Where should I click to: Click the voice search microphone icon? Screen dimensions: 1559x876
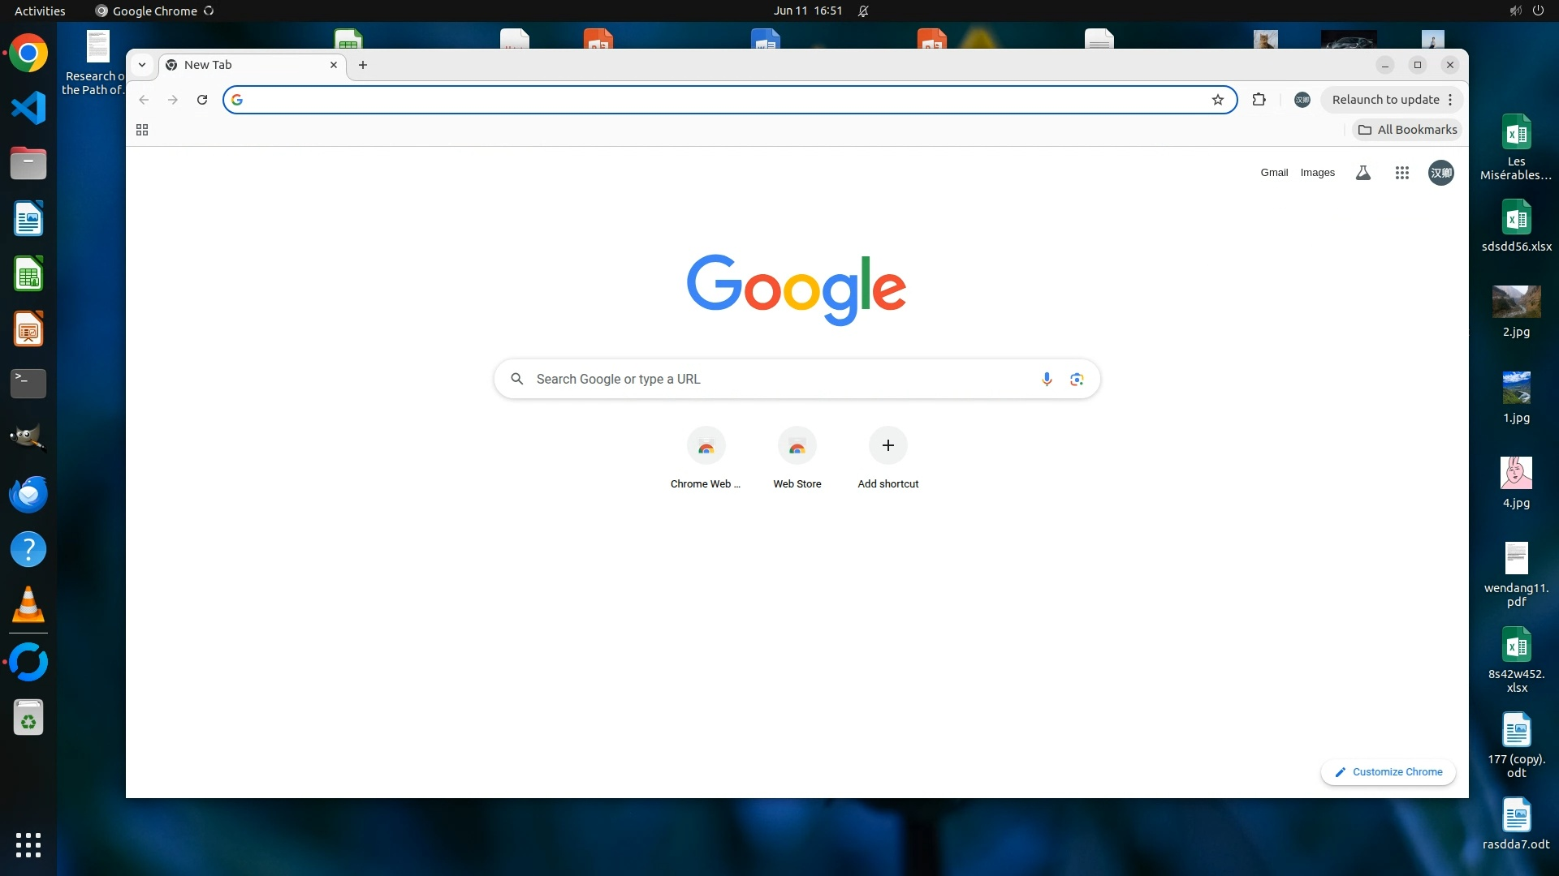(x=1047, y=379)
